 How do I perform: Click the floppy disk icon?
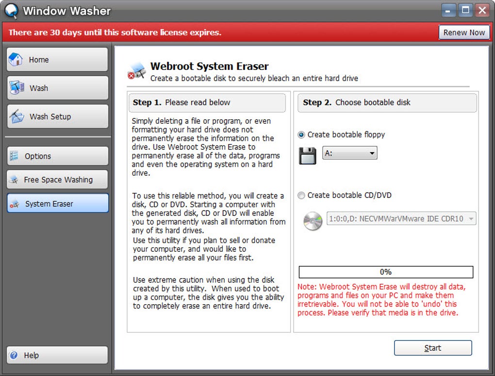(308, 156)
